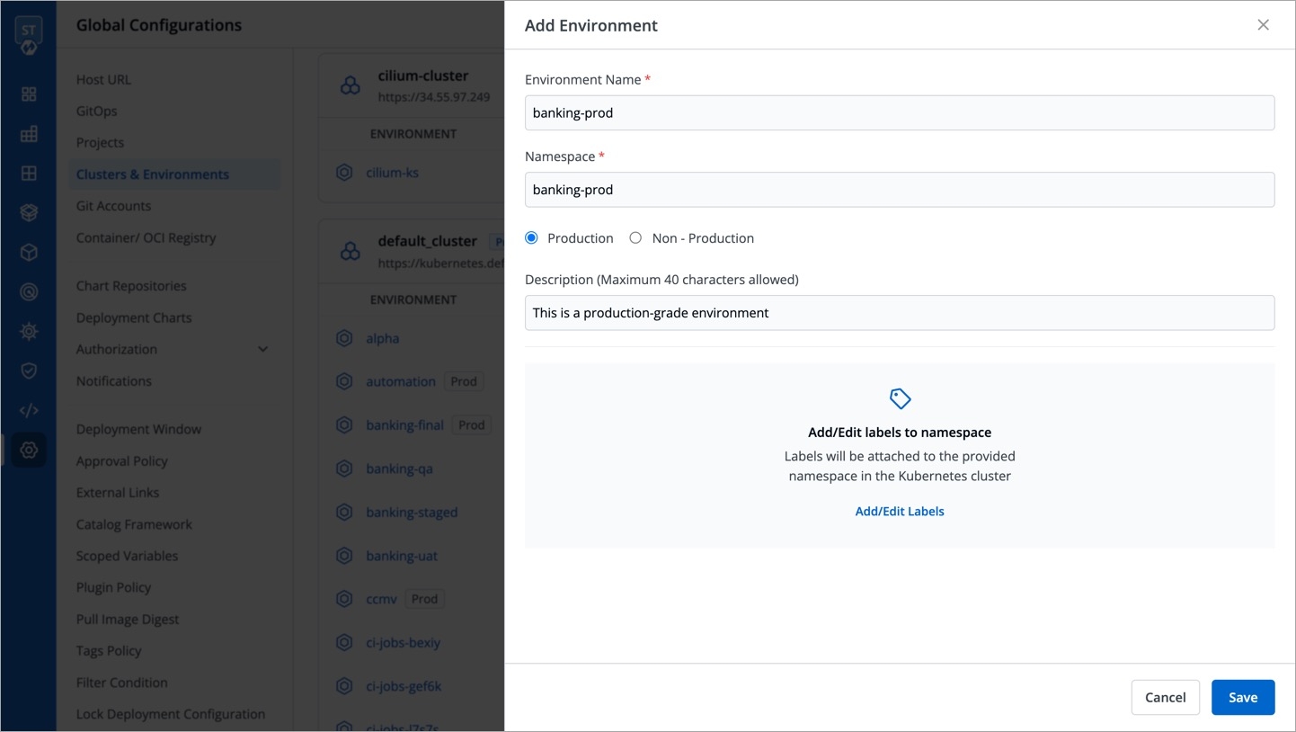Close the Add Environment panel

point(1263,25)
